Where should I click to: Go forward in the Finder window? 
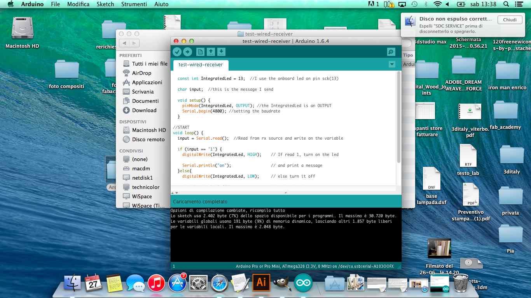click(134, 43)
